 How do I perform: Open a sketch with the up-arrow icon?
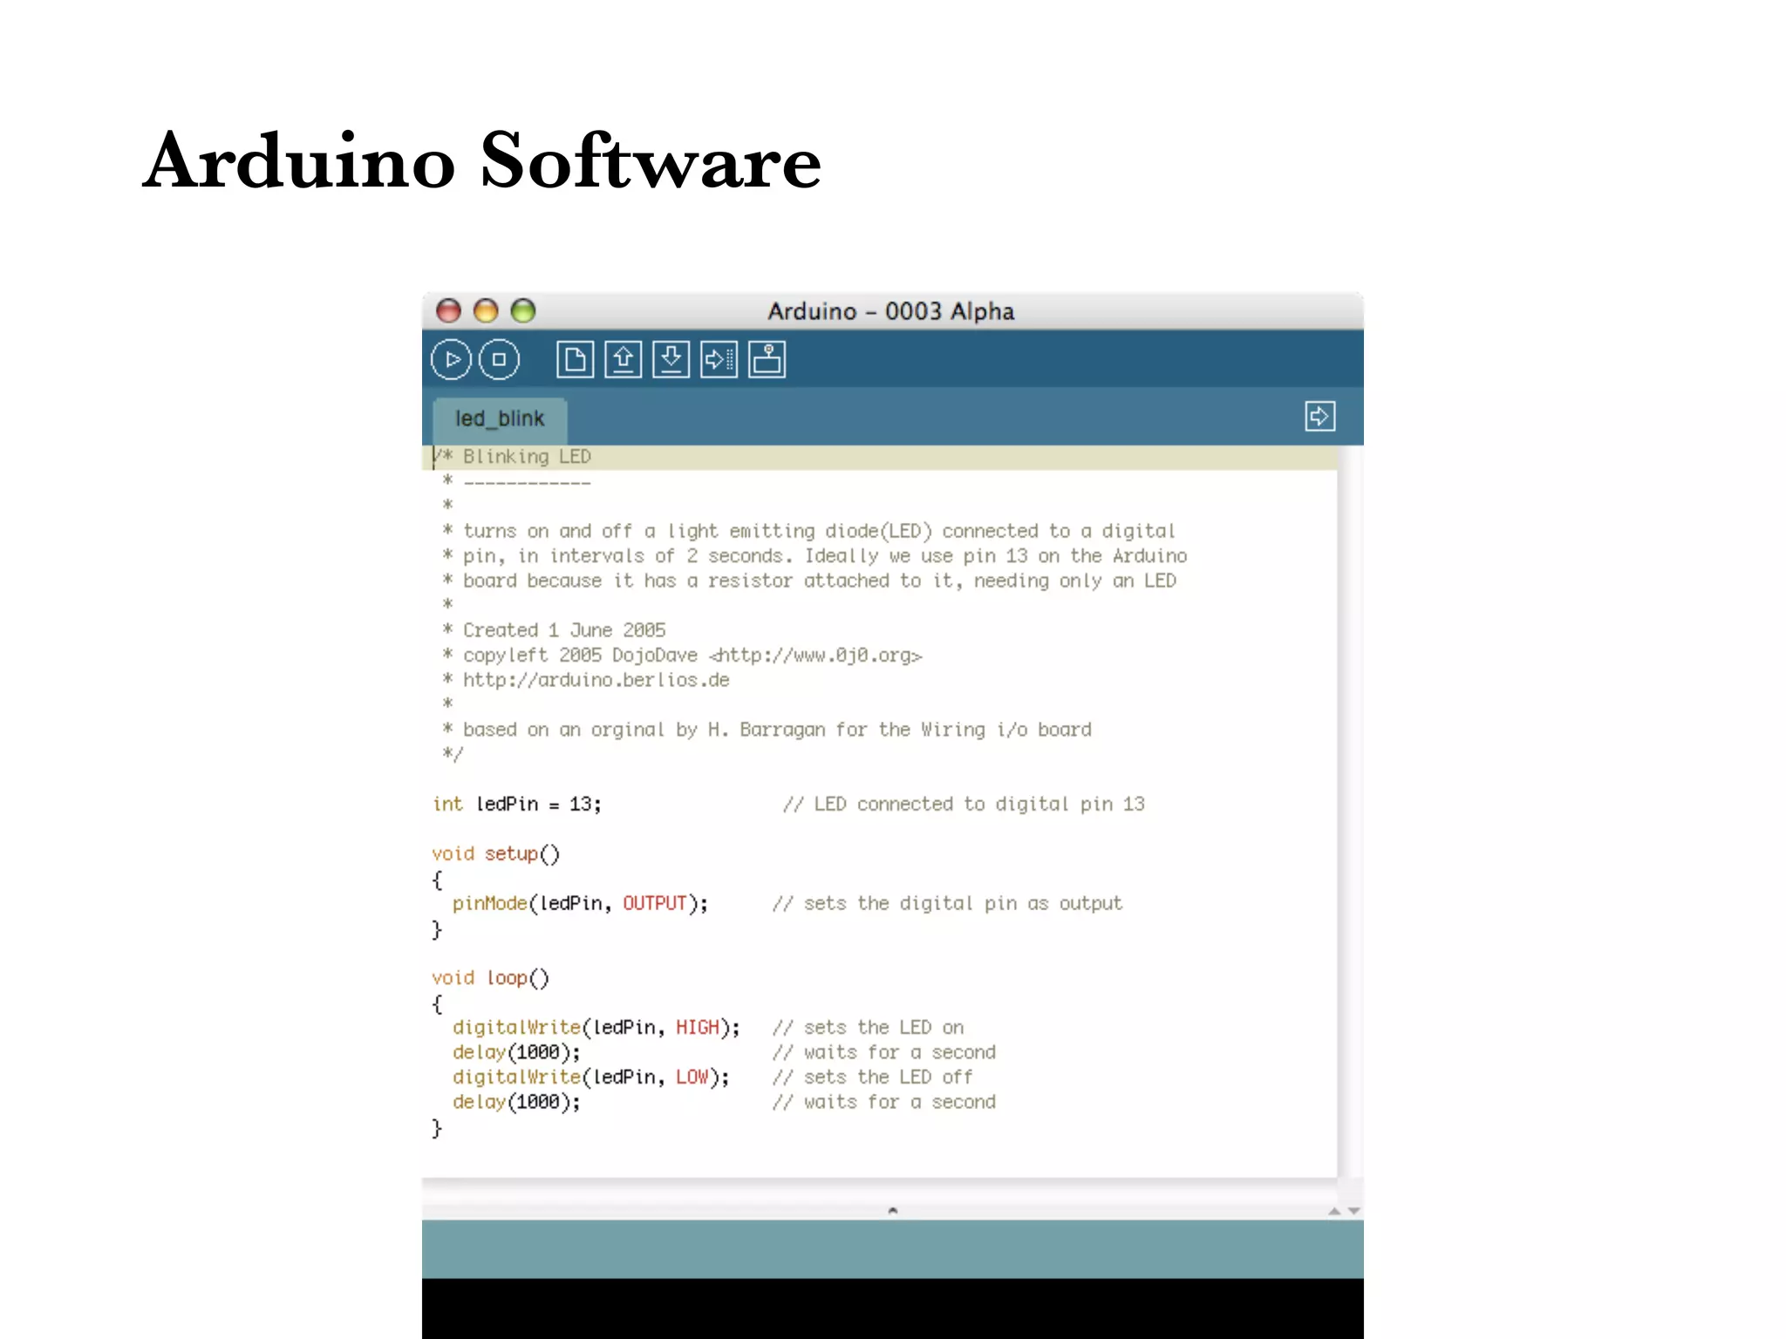point(623,359)
